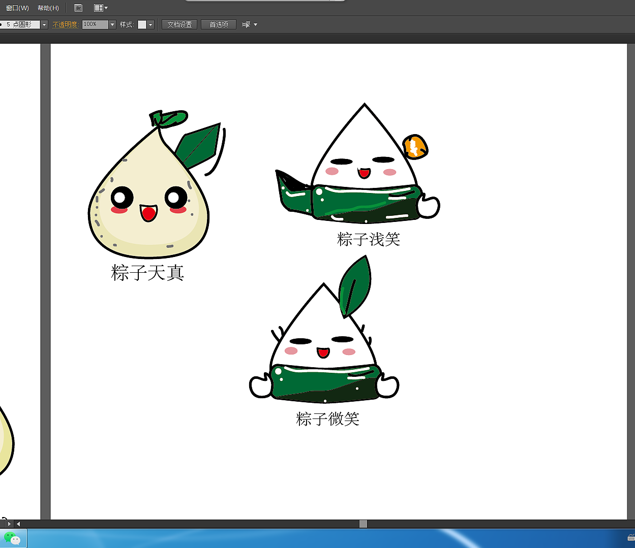Expand the control panel options dropdown arrow

tap(255, 24)
